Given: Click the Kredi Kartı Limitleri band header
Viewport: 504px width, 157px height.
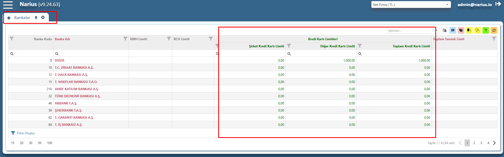Looking at the screenshot, I should (x=323, y=39).
